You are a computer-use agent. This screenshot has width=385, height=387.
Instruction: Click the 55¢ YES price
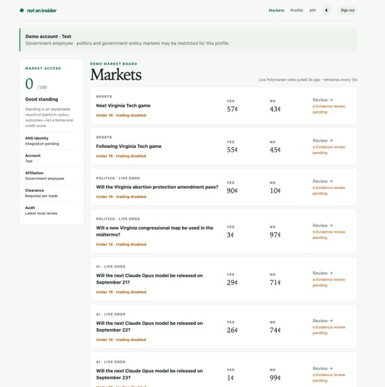point(232,150)
